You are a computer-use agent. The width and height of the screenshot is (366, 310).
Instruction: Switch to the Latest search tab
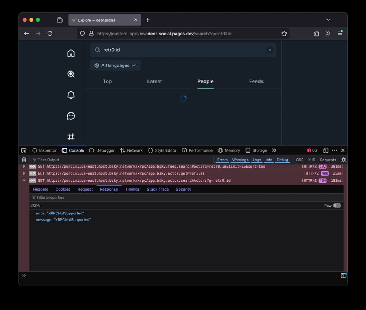coord(154,81)
